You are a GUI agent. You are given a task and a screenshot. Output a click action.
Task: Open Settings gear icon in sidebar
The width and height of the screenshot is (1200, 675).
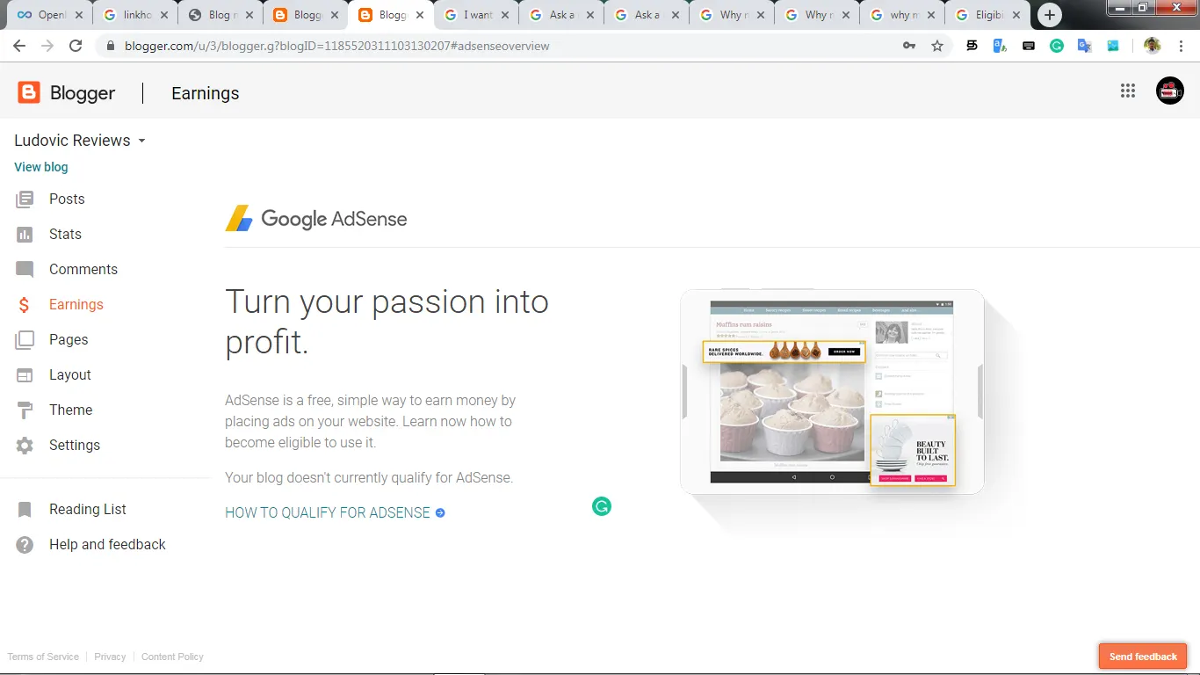point(25,446)
